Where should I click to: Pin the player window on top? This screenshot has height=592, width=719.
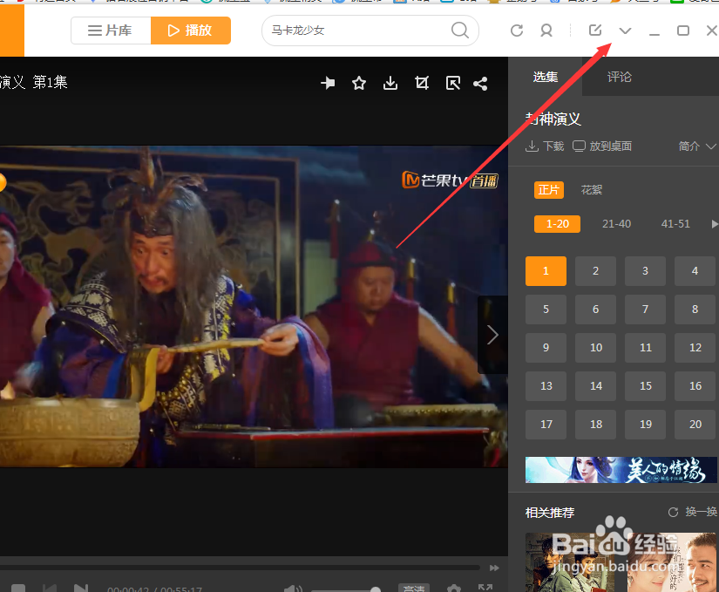328,83
